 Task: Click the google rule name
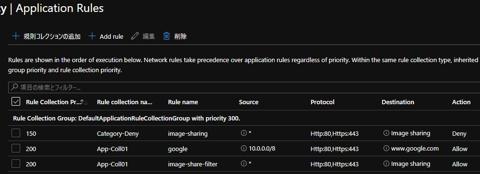178,149
